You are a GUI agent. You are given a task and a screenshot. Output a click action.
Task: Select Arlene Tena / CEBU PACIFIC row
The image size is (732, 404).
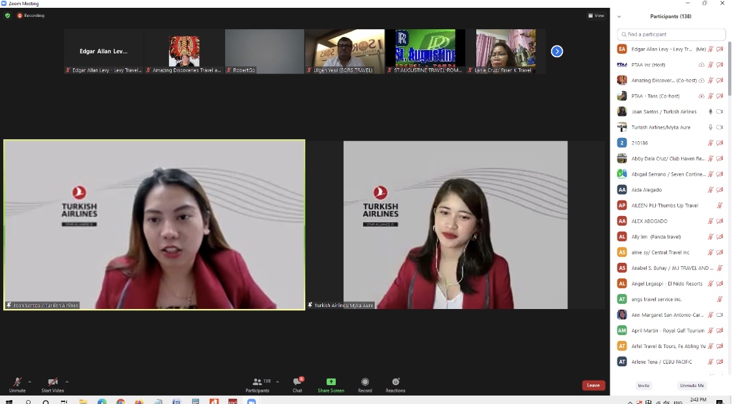(670, 362)
